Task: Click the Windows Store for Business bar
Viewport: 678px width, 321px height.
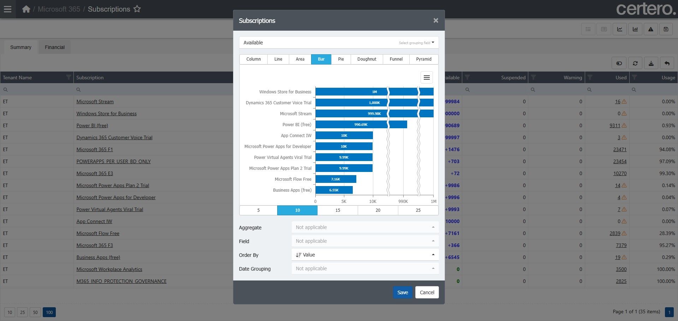Action: point(374,92)
